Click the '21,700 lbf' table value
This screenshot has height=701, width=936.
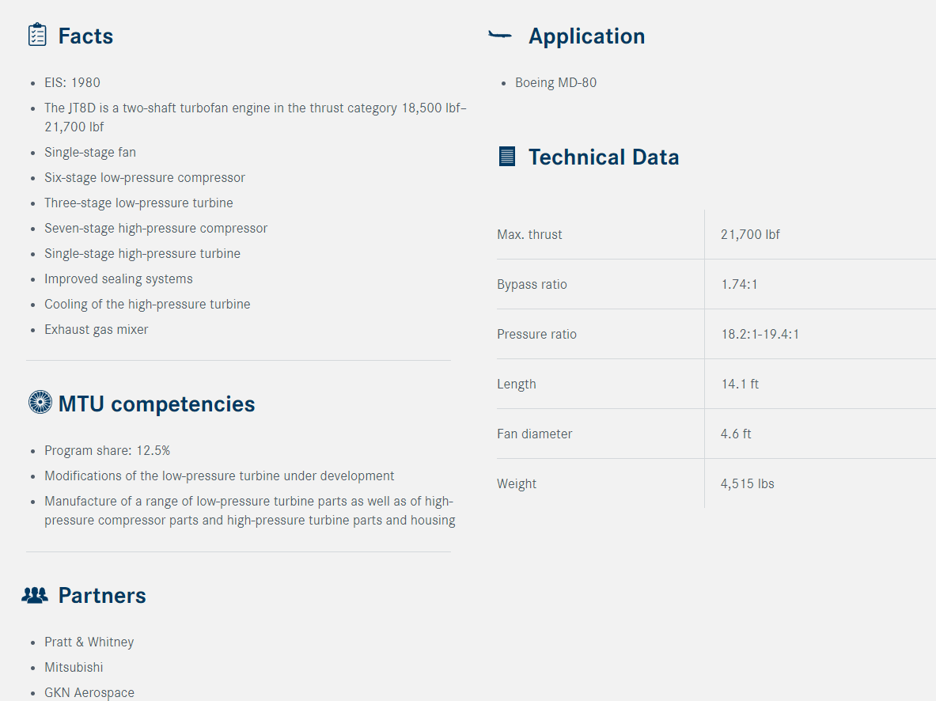[x=750, y=235]
